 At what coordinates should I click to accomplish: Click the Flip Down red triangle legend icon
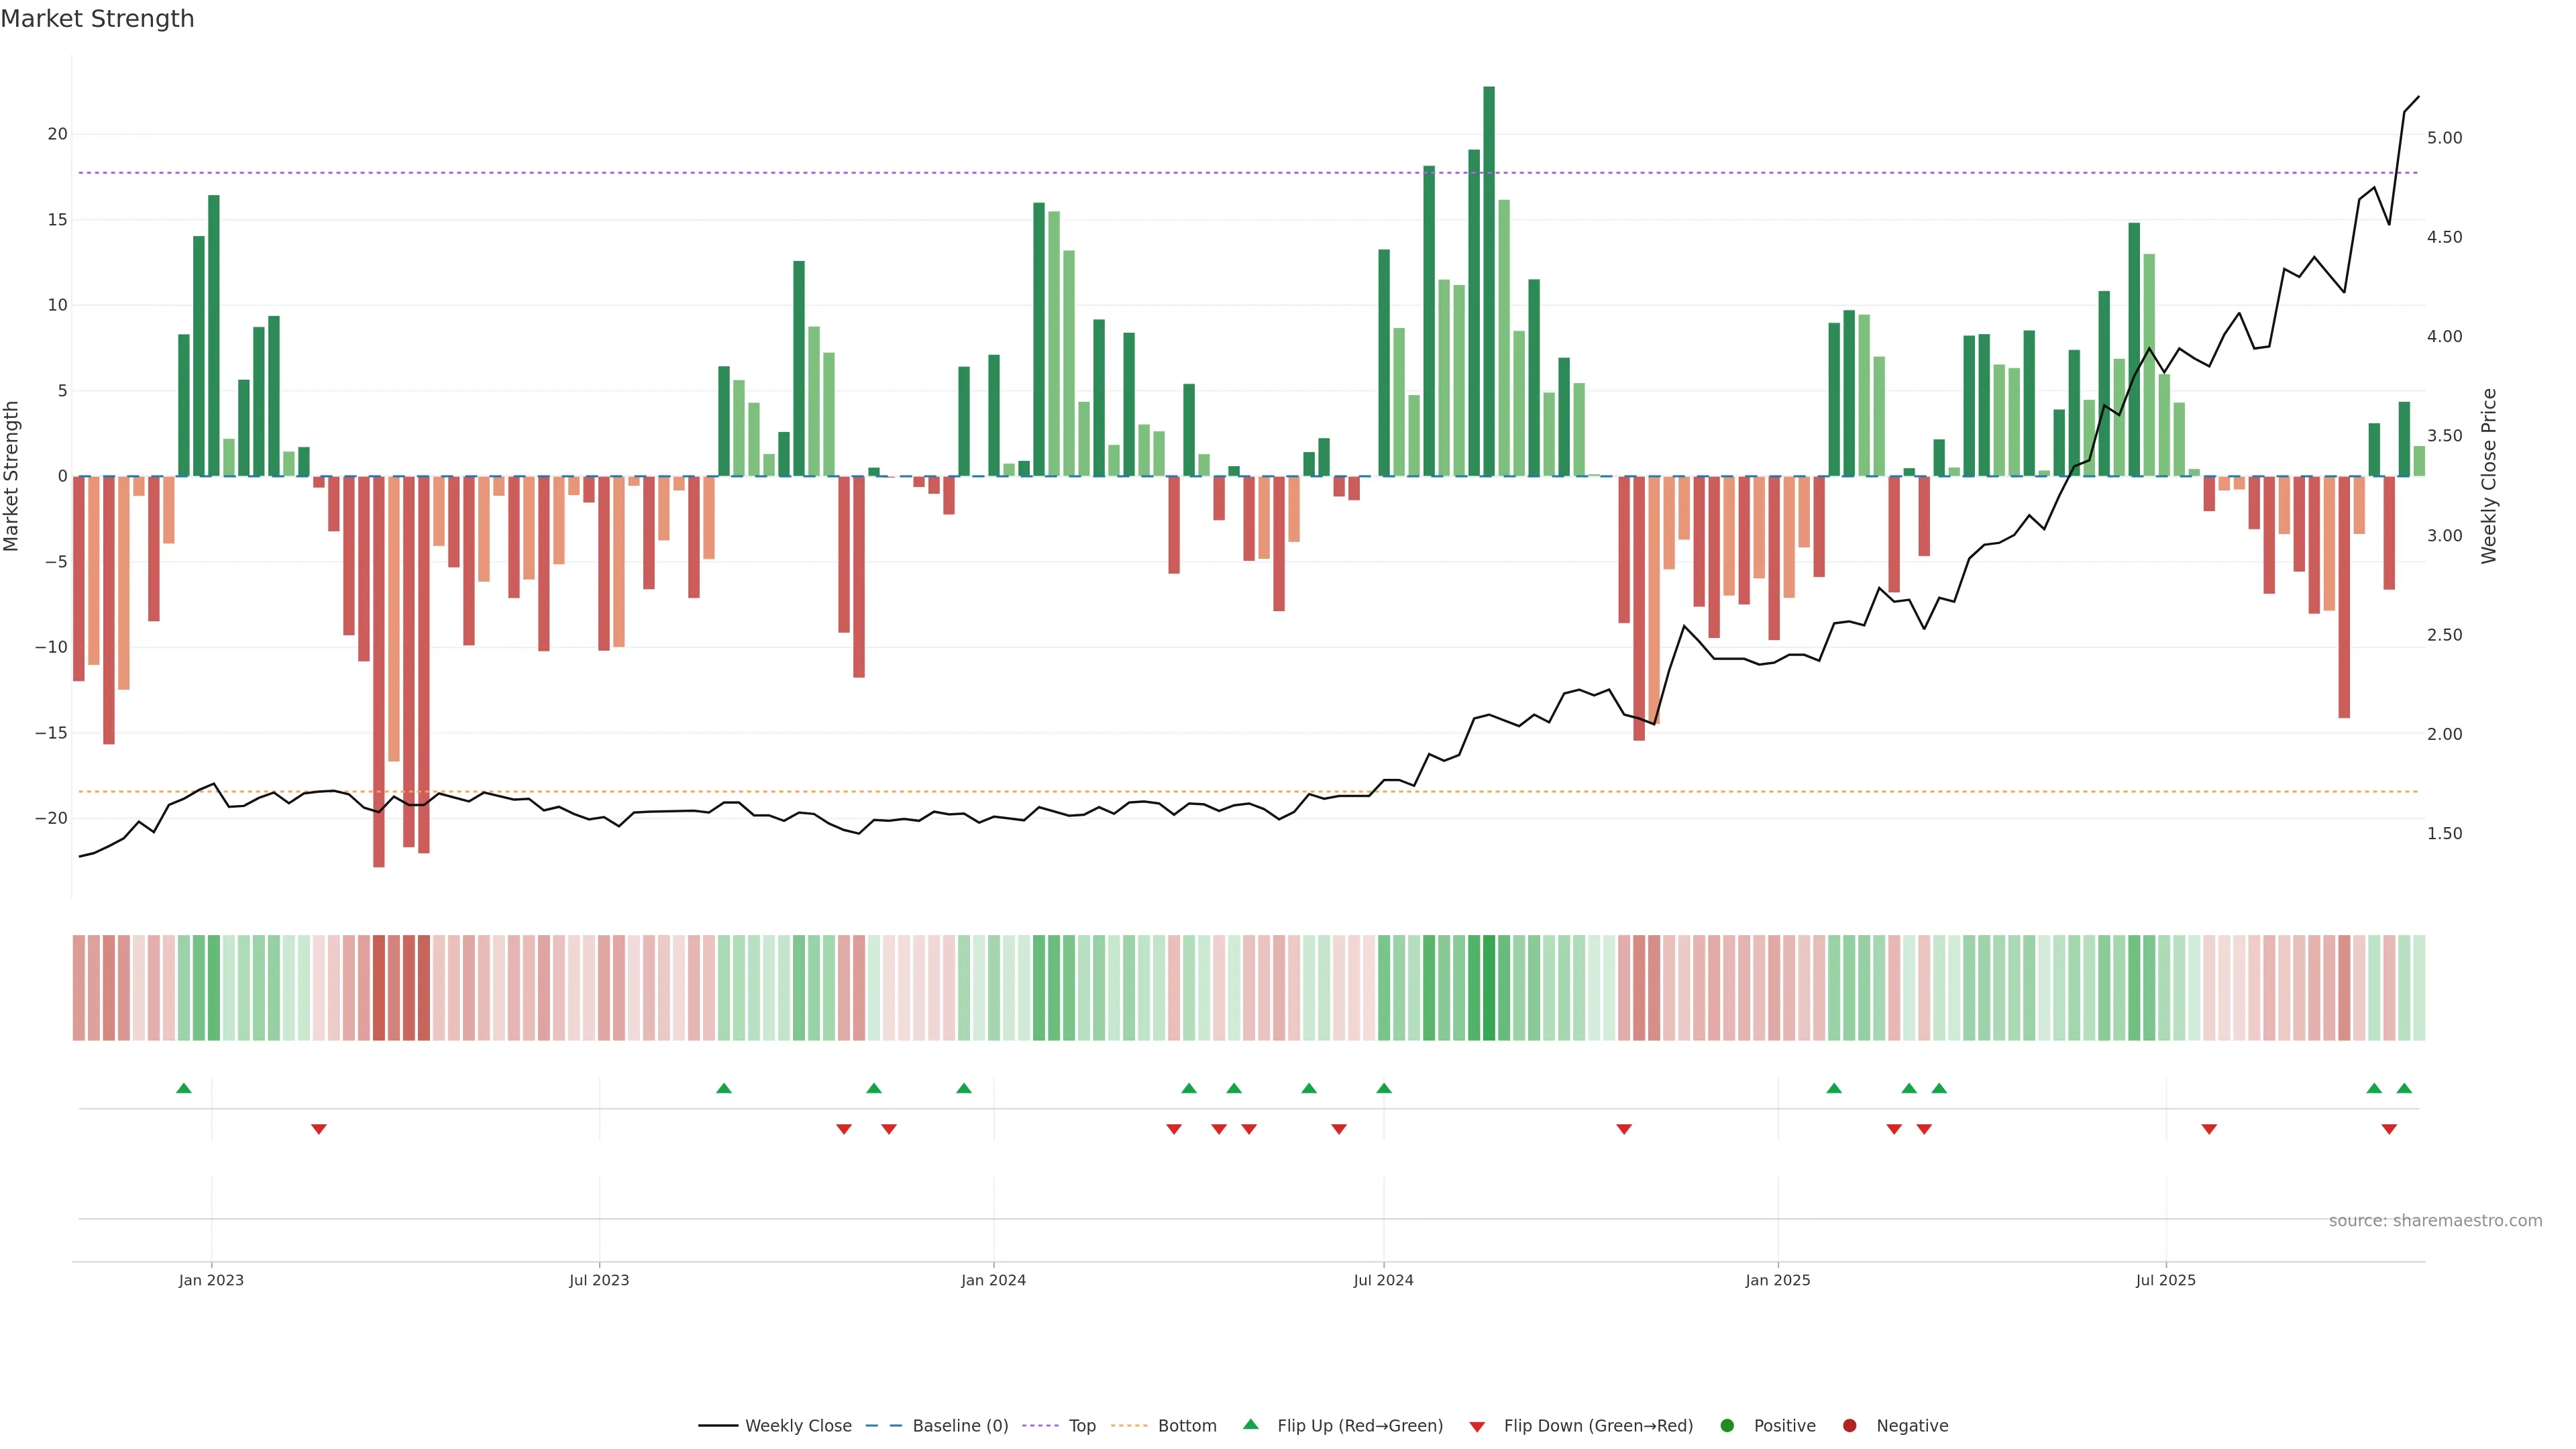(1477, 1427)
